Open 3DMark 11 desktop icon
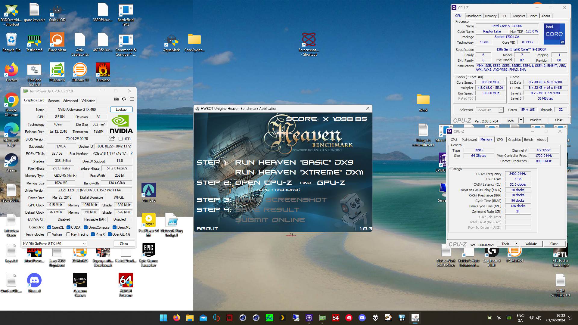 pyautogui.click(x=80, y=72)
